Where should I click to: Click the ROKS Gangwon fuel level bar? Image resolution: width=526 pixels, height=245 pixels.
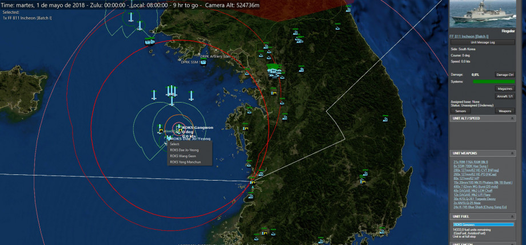point(483,224)
